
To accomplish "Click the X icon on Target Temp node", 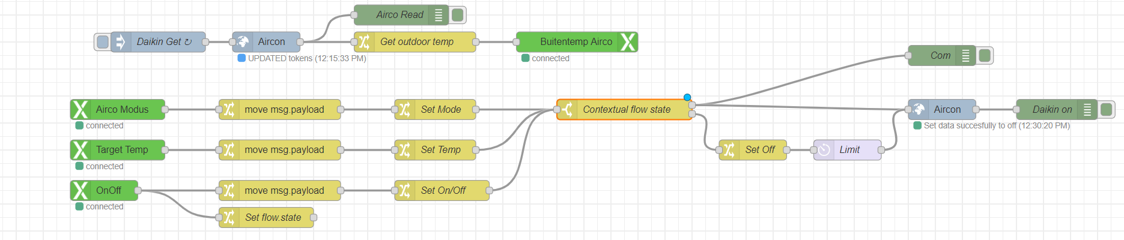I will (80, 150).
